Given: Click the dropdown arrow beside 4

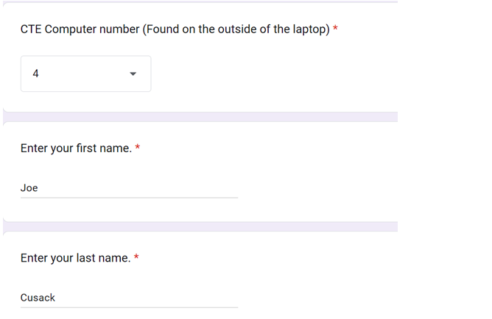Looking at the screenshot, I should 133,74.
